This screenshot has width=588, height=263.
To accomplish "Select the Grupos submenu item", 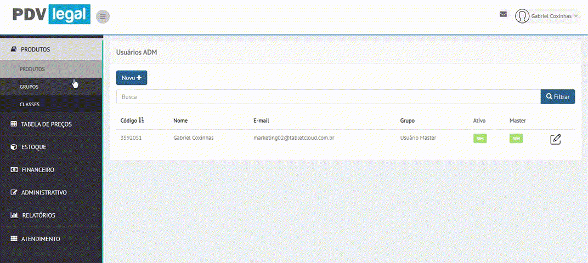I will [x=29, y=87].
